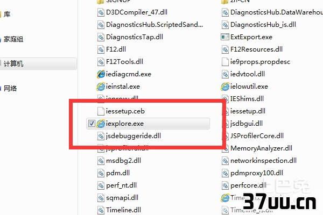
Task: Select 家庭组 in the sidebar
Action: (13, 39)
